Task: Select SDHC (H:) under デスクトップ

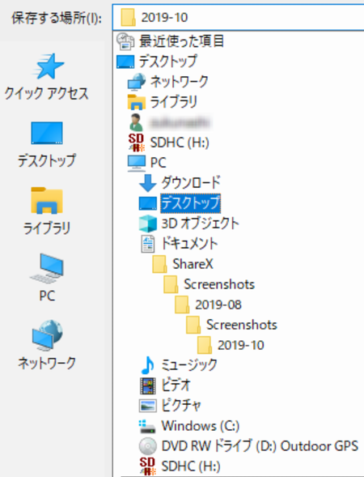Action: [168, 143]
